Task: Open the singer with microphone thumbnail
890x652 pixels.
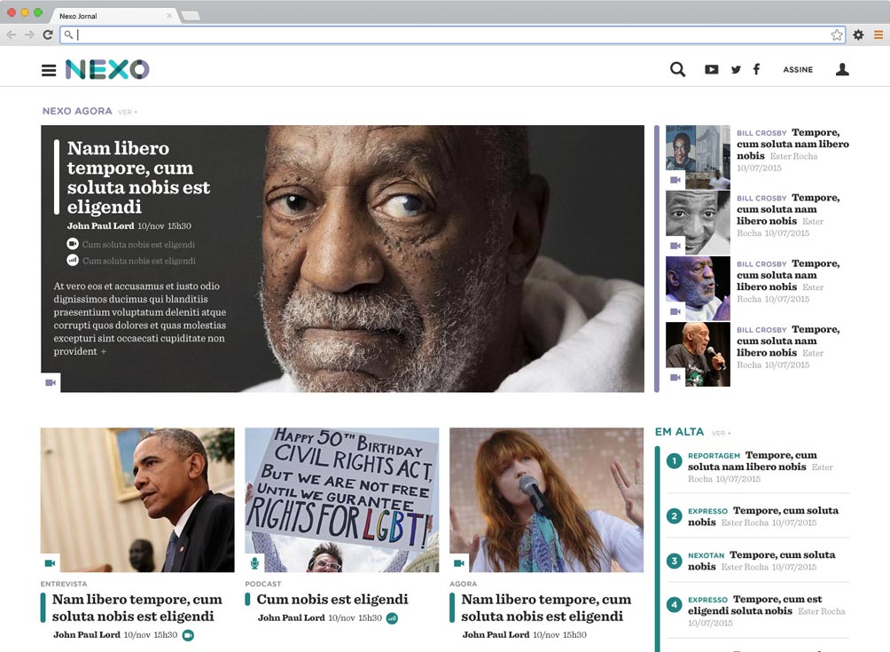Action: (698, 355)
